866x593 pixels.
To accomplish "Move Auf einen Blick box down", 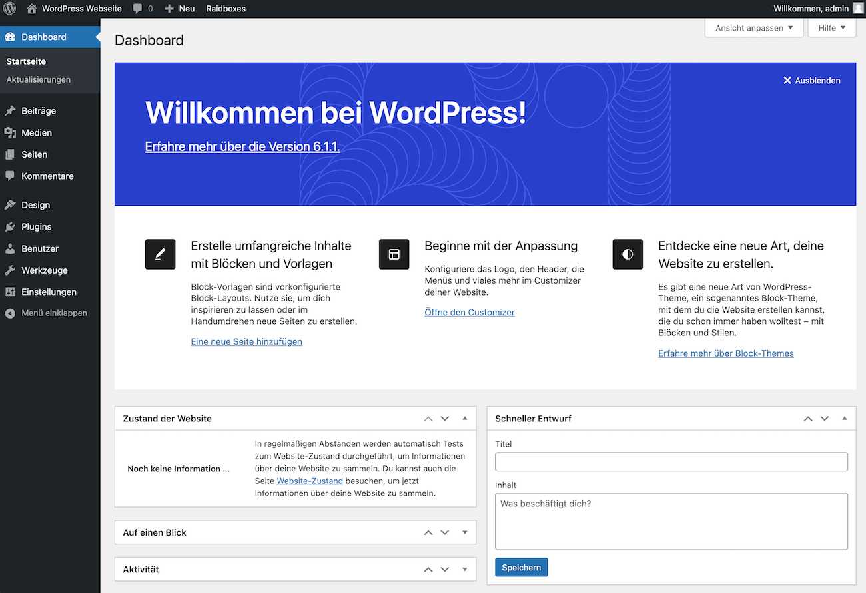I will [445, 532].
